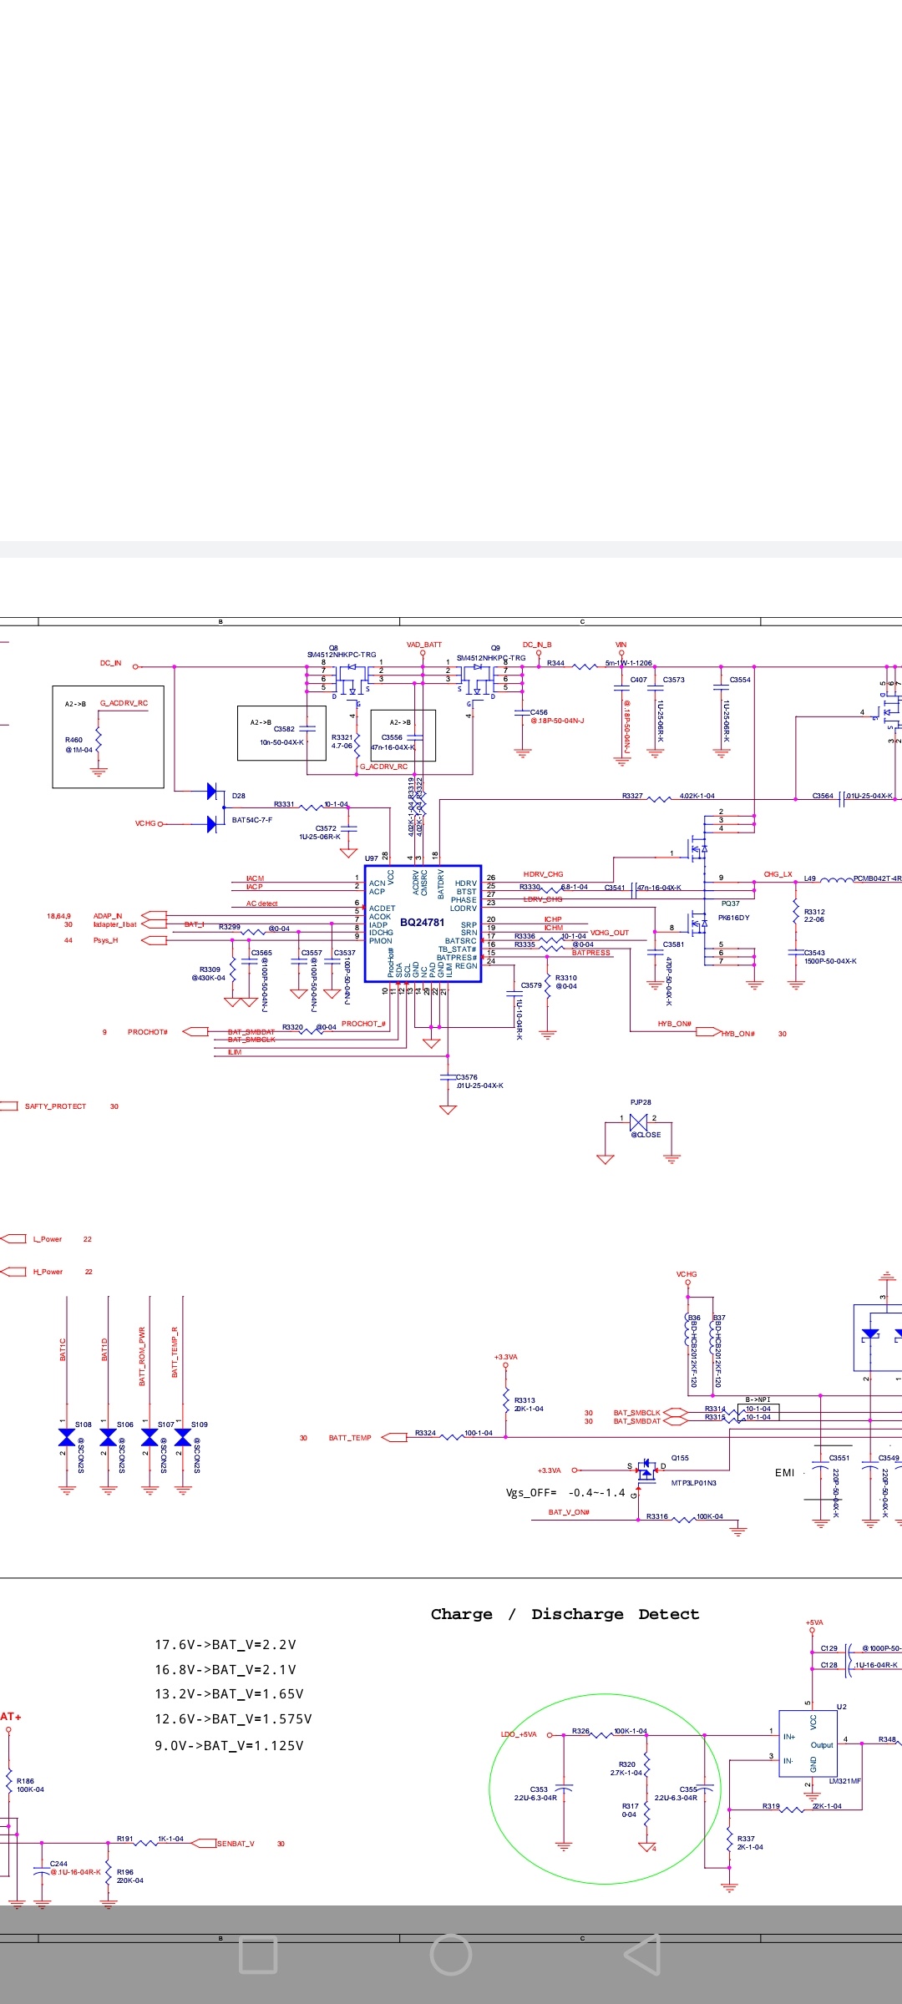
Task: Select the U2 LM321MF op-amp block
Action: (808, 1744)
